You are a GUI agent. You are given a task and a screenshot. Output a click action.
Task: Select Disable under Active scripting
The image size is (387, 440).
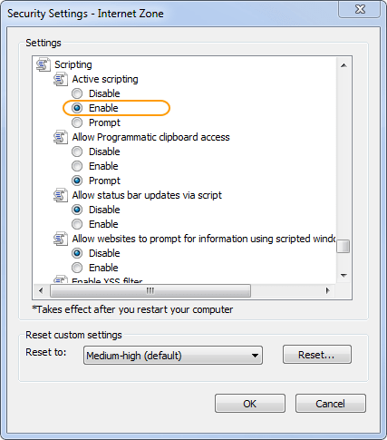pos(77,93)
